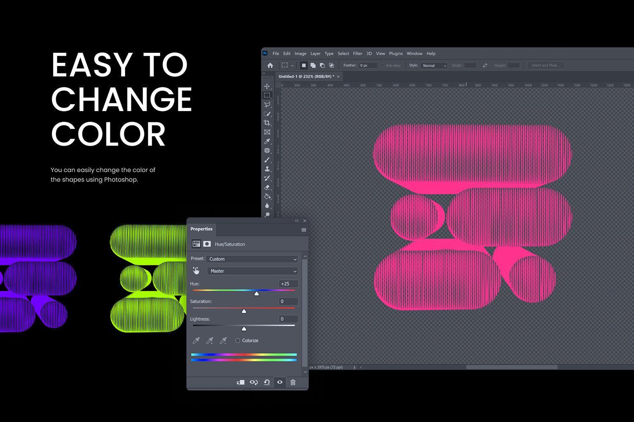Screen dimensions: 634x422
Task: Click the Select and Mask button
Action: point(546,65)
